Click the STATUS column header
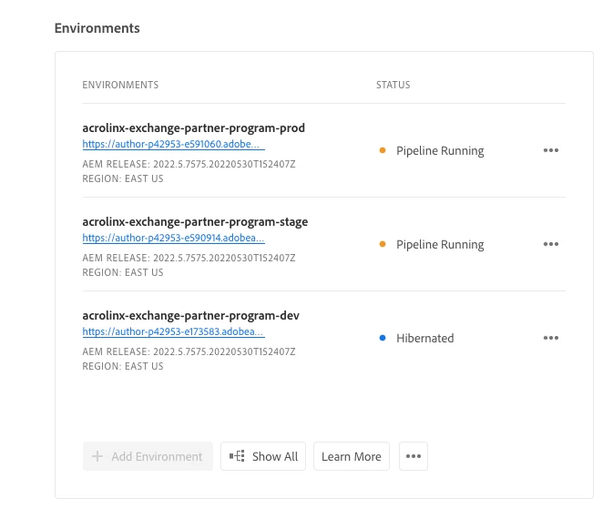The width and height of the screenshot is (613, 519). (393, 86)
